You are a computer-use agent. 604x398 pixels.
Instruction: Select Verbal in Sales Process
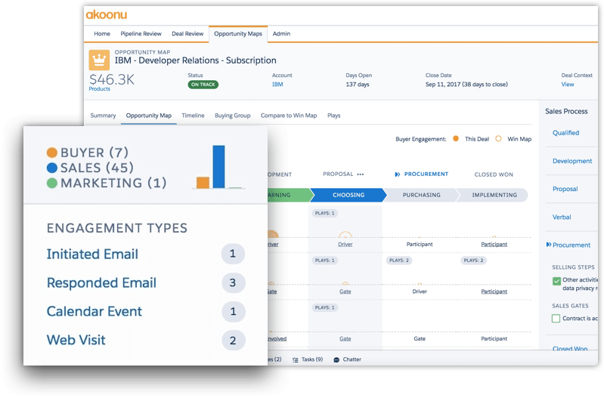pos(562,217)
